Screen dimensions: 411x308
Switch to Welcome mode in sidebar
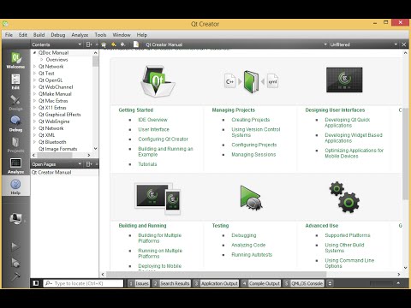coord(15,60)
